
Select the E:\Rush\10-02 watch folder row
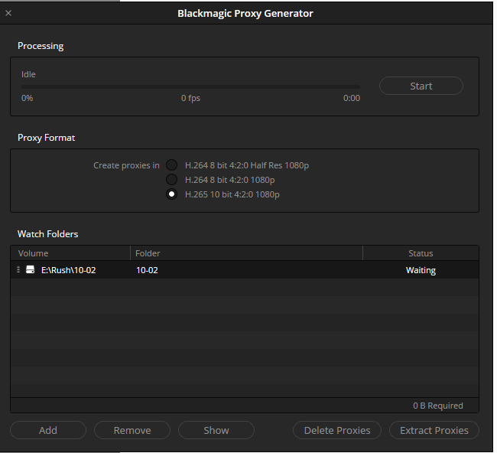245,270
